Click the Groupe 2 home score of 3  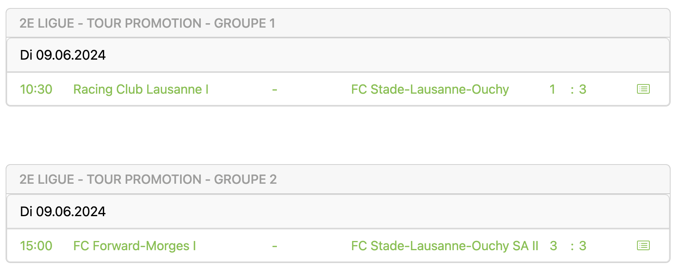point(553,246)
